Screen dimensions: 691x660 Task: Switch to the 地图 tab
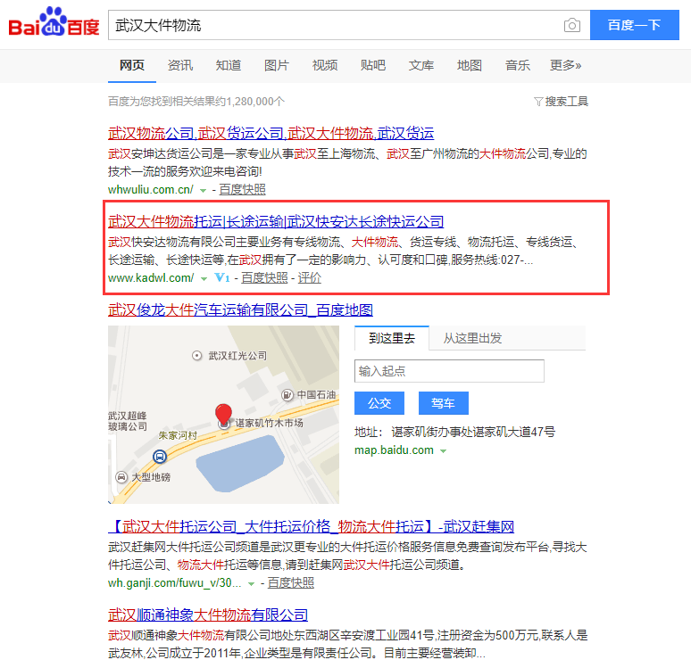pyautogui.click(x=470, y=65)
